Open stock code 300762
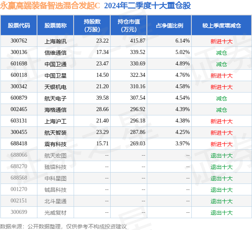 19,41
